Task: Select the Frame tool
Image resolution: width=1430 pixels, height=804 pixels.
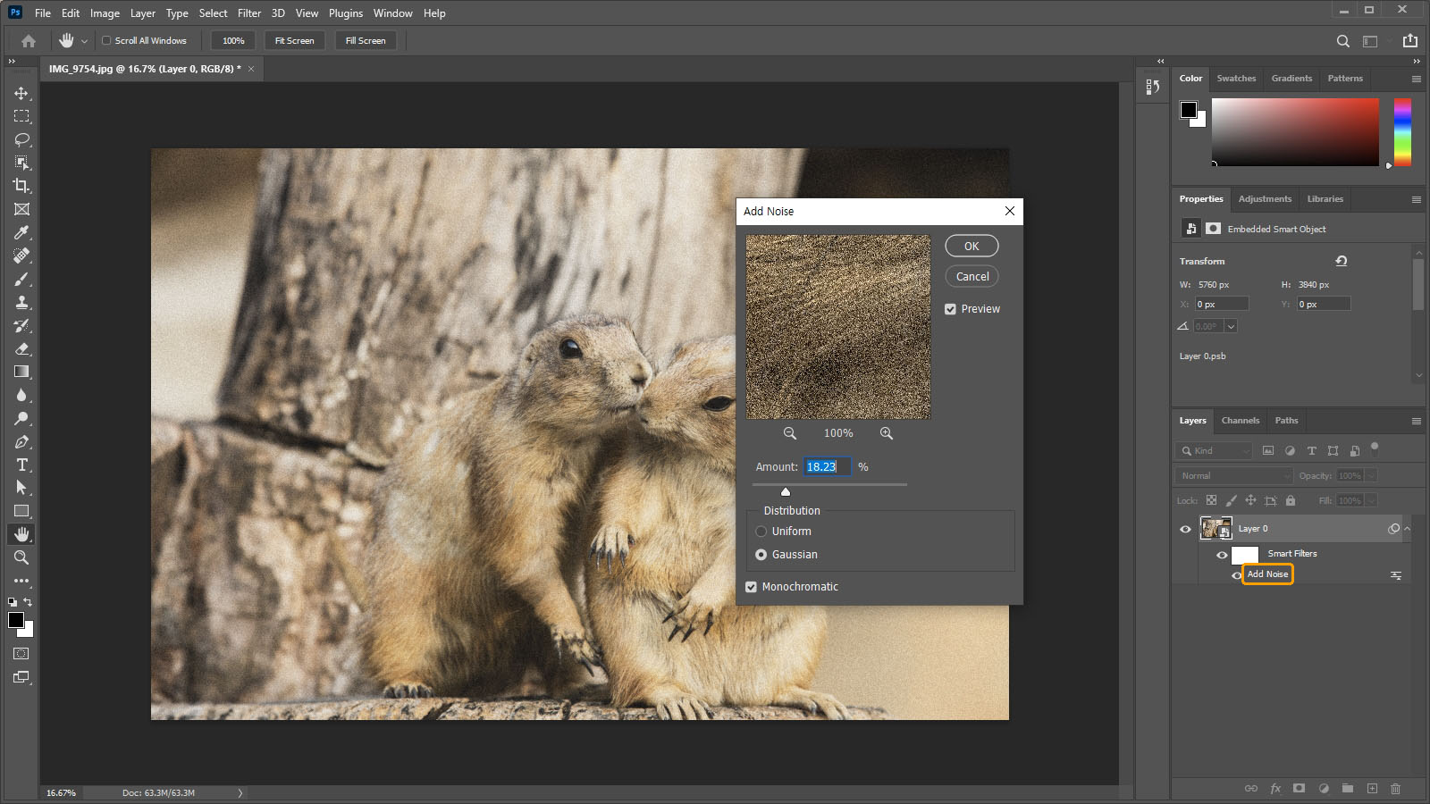Action: (21, 209)
